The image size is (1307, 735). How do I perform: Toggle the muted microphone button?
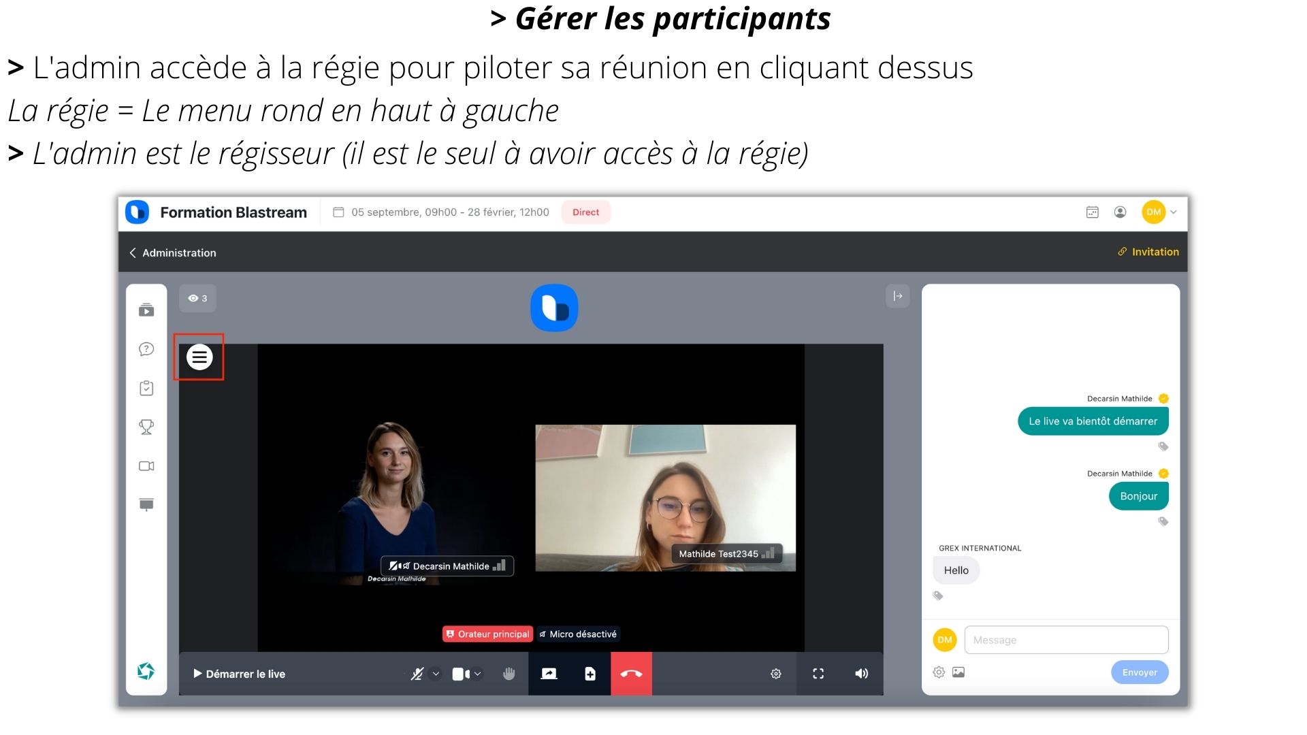(x=417, y=674)
